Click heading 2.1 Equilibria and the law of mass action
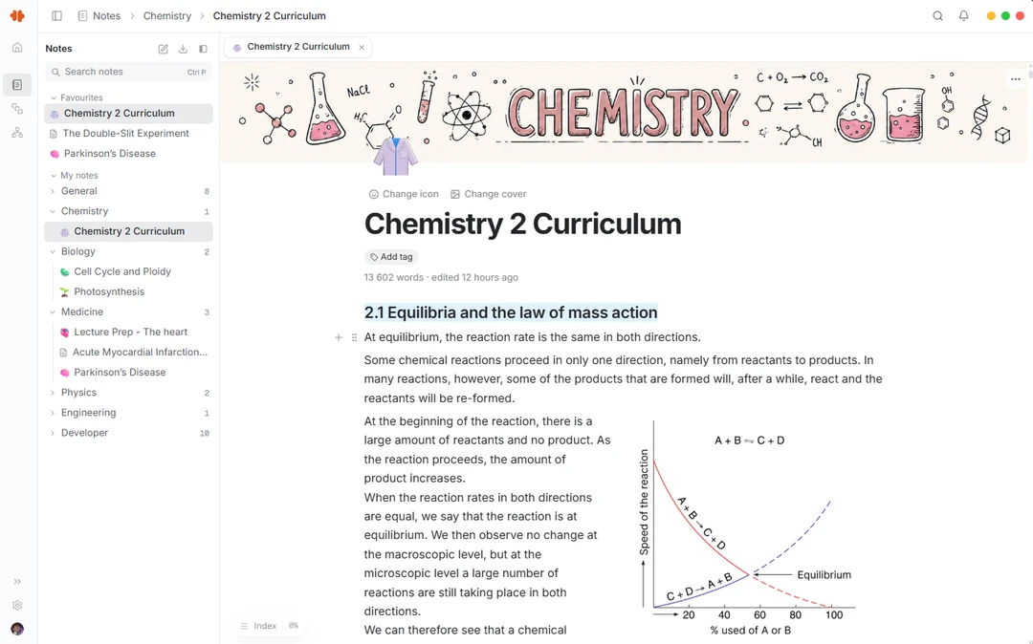This screenshot has height=644, width=1033. click(x=511, y=312)
